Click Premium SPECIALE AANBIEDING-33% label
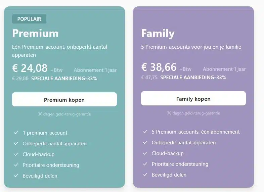Screen dimensions: 264x192 (64, 79)
